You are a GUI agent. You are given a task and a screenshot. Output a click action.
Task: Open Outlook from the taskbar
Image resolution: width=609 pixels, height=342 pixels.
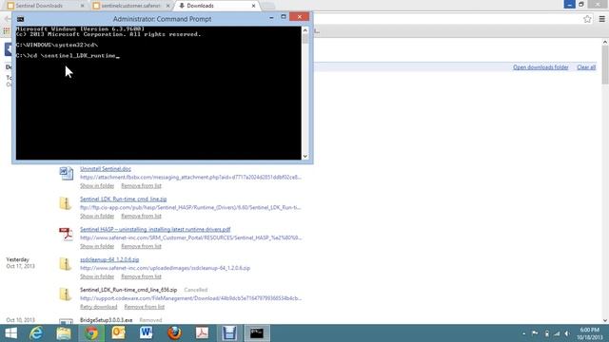pyautogui.click(x=118, y=333)
